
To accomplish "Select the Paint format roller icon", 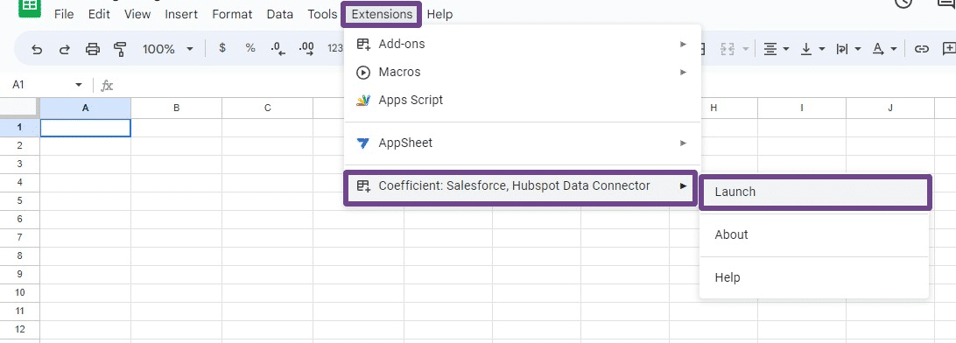I will [x=120, y=49].
